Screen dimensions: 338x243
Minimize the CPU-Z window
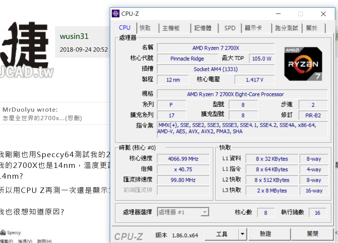pyautogui.click(x=278, y=14)
